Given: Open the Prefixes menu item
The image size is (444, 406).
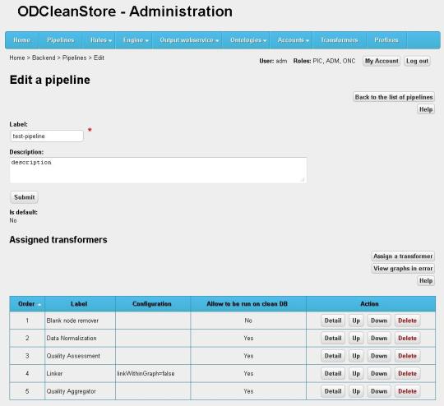Looking at the screenshot, I should point(386,40).
